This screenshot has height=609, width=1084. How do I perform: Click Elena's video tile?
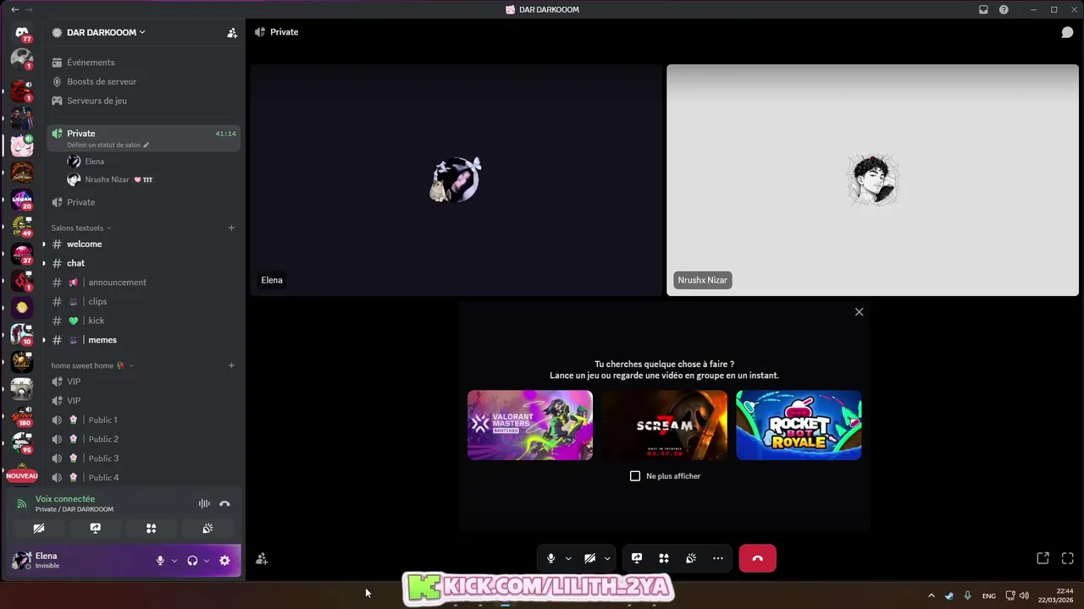(x=456, y=180)
